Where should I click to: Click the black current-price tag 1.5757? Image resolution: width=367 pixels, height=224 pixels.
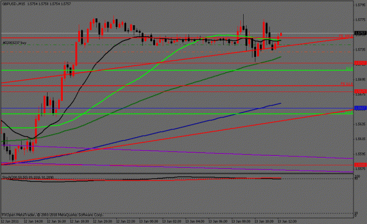361,33
